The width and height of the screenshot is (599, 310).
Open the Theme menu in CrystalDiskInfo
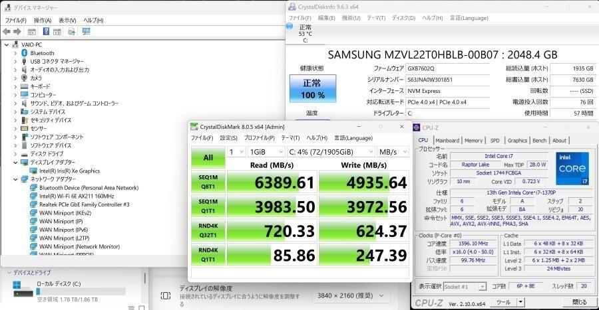coord(376,18)
